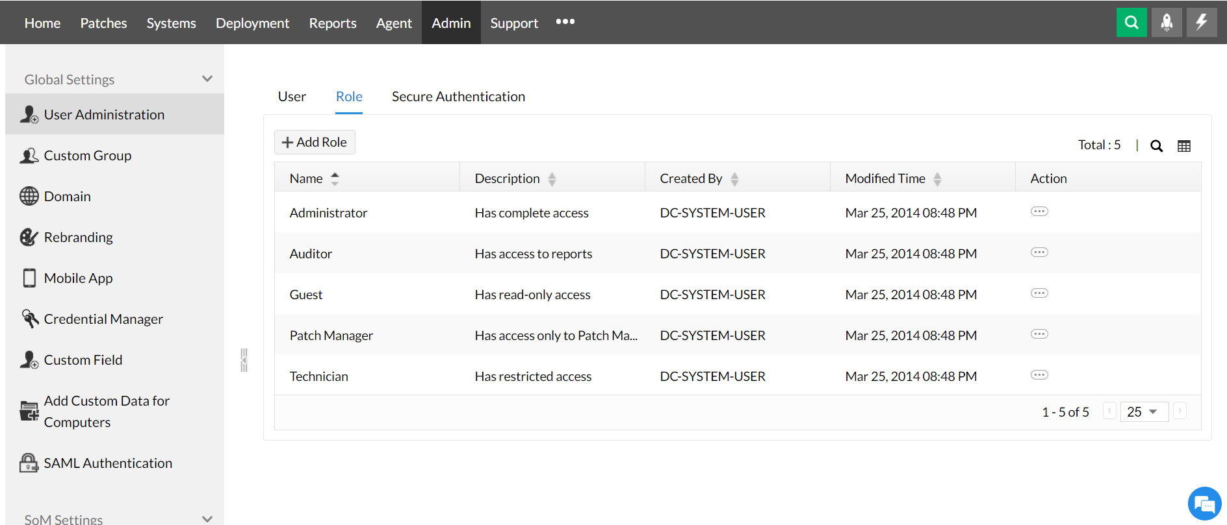Open the rocket quick launch icon
The width and height of the screenshot is (1227, 525).
pyautogui.click(x=1167, y=23)
